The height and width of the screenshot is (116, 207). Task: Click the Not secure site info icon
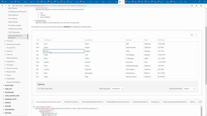14,6
